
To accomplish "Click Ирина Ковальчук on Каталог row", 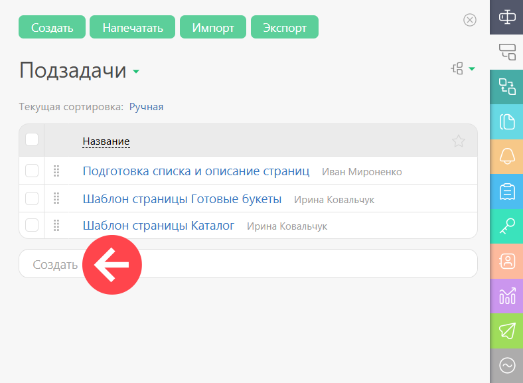I will point(287,226).
